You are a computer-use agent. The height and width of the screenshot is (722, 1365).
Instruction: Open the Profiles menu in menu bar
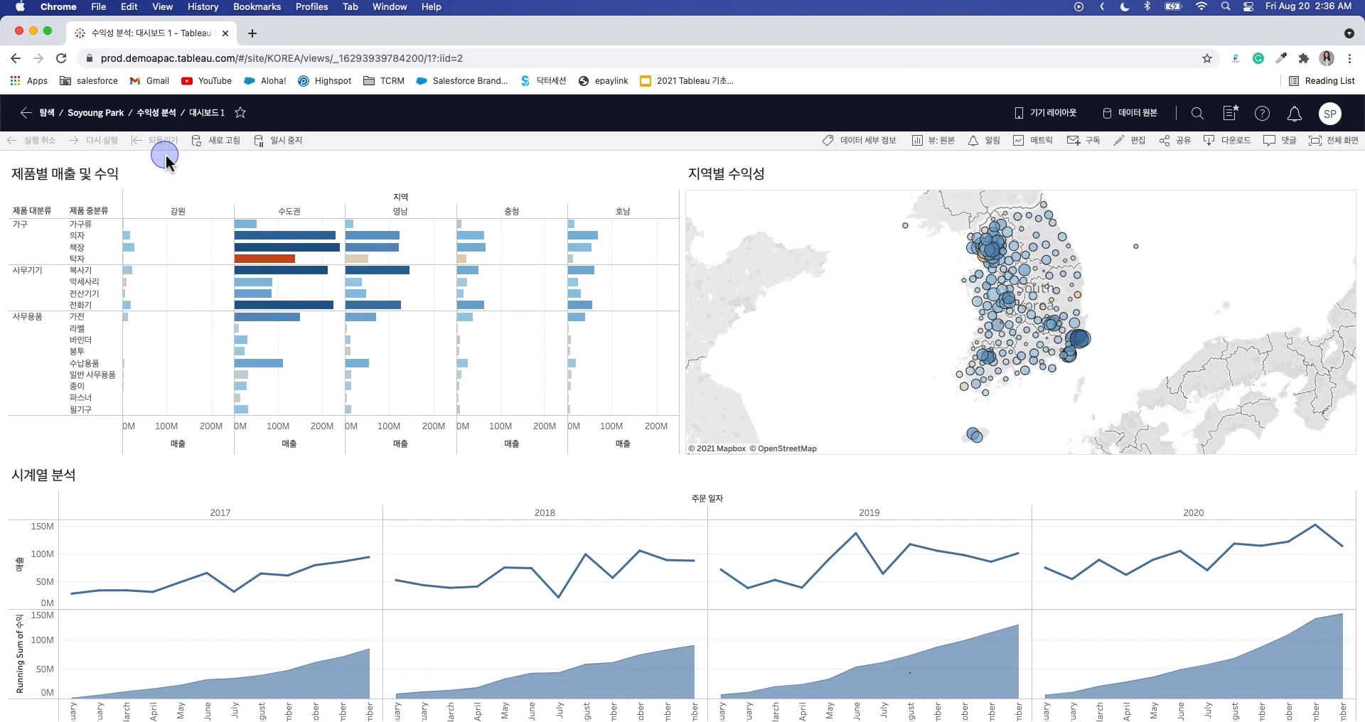(311, 6)
